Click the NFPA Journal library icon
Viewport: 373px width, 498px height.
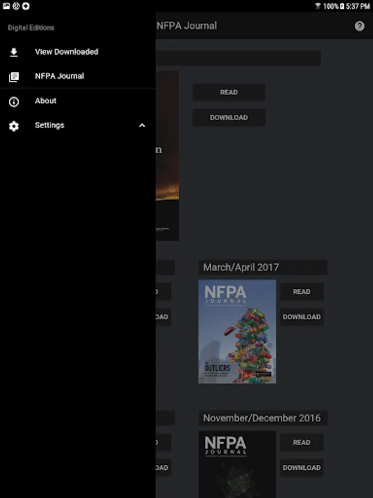click(14, 76)
